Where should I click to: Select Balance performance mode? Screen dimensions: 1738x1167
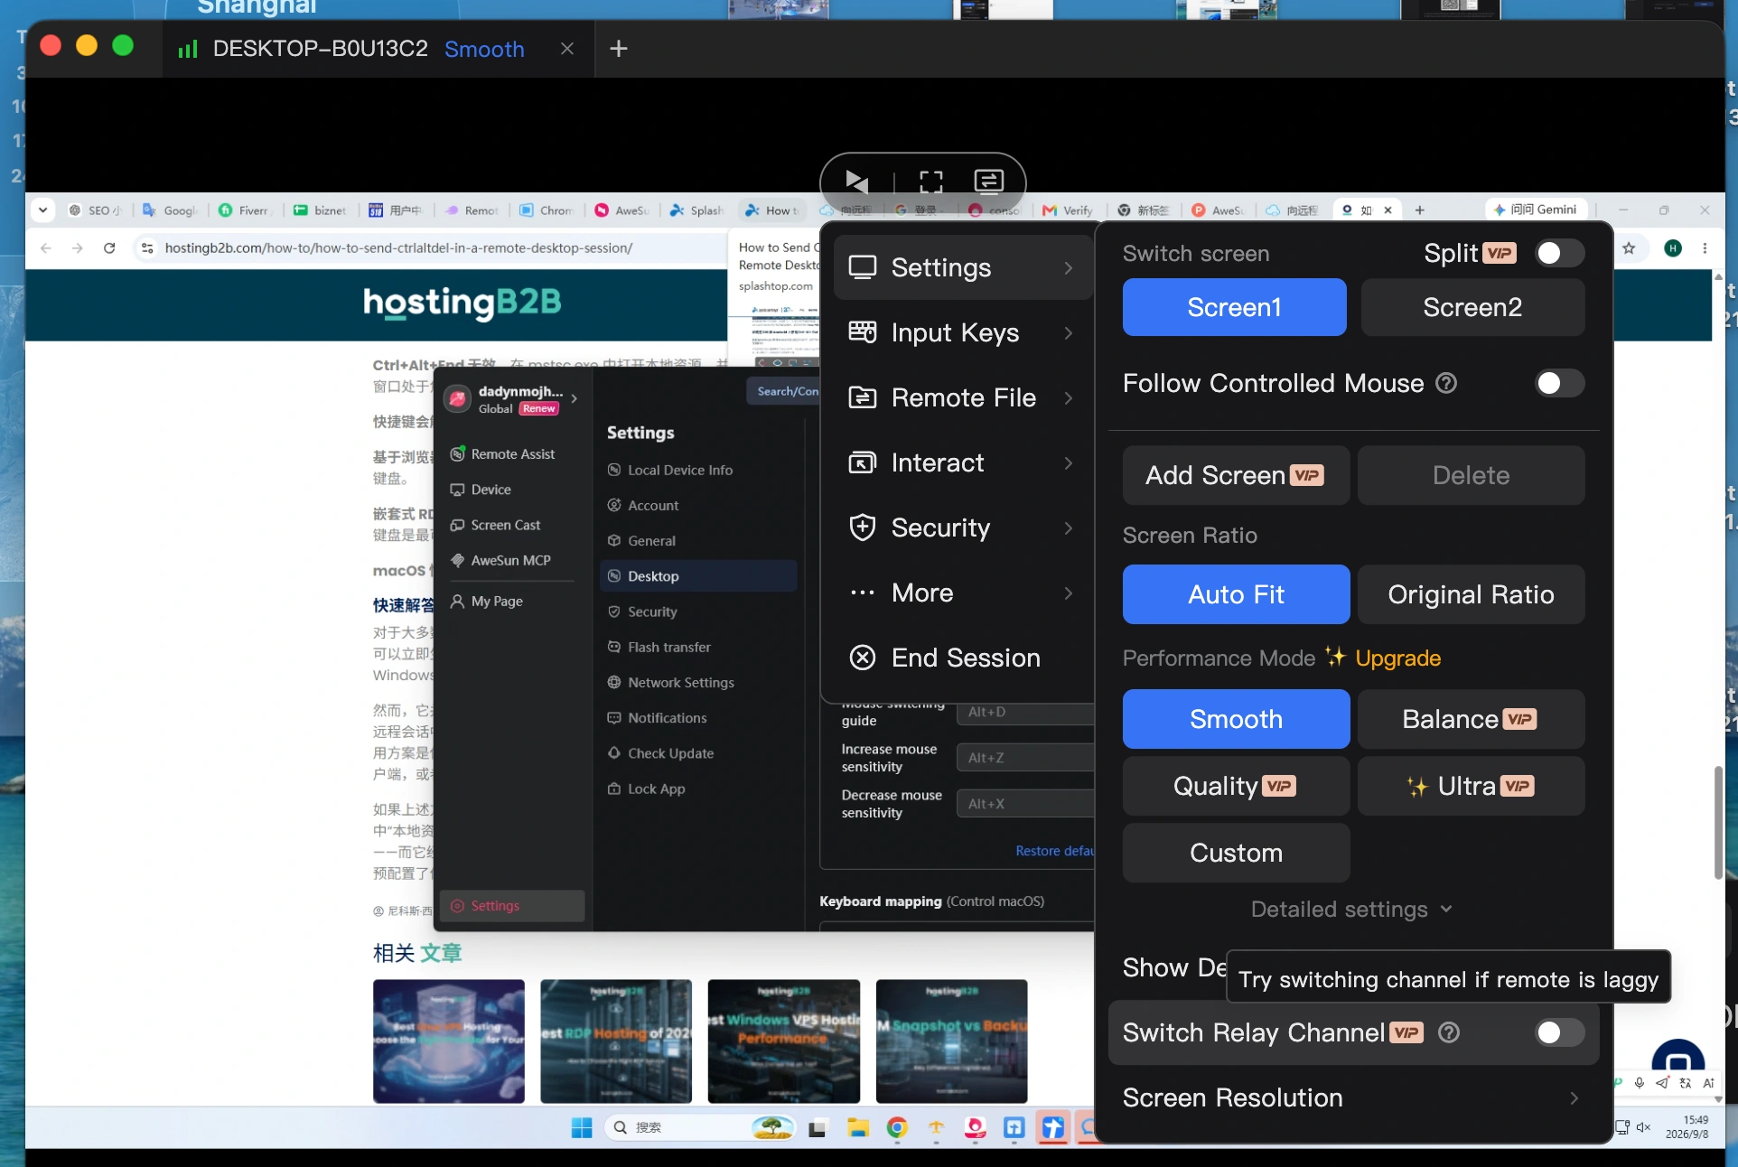(x=1471, y=719)
